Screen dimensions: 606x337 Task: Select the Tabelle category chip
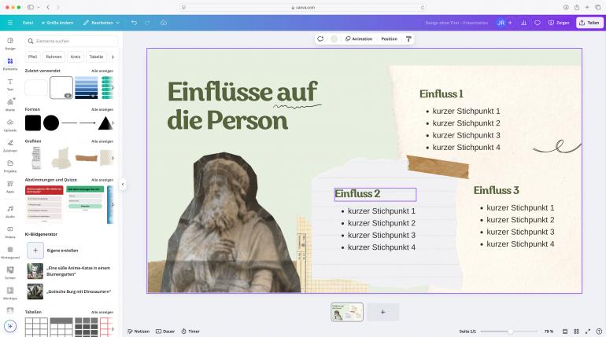(x=96, y=57)
